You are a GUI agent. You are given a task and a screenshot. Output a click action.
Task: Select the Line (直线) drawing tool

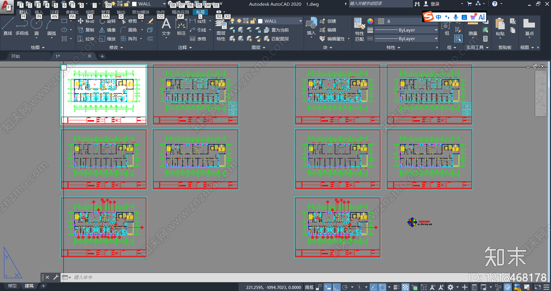click(x=8, y=27)
